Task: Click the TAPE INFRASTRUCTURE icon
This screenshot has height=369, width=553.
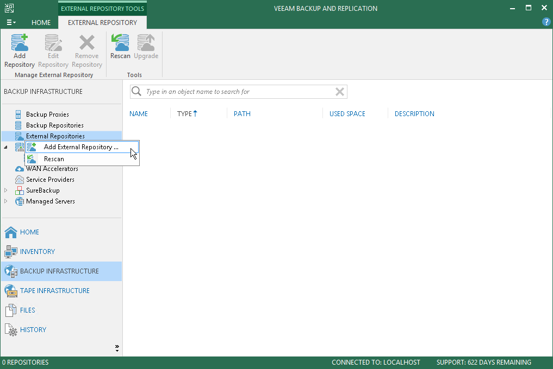Action: pos(10,291)
